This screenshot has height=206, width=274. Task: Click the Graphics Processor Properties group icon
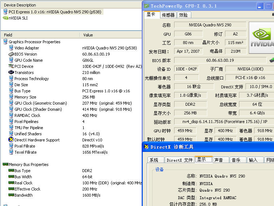[x=5, y=41]
